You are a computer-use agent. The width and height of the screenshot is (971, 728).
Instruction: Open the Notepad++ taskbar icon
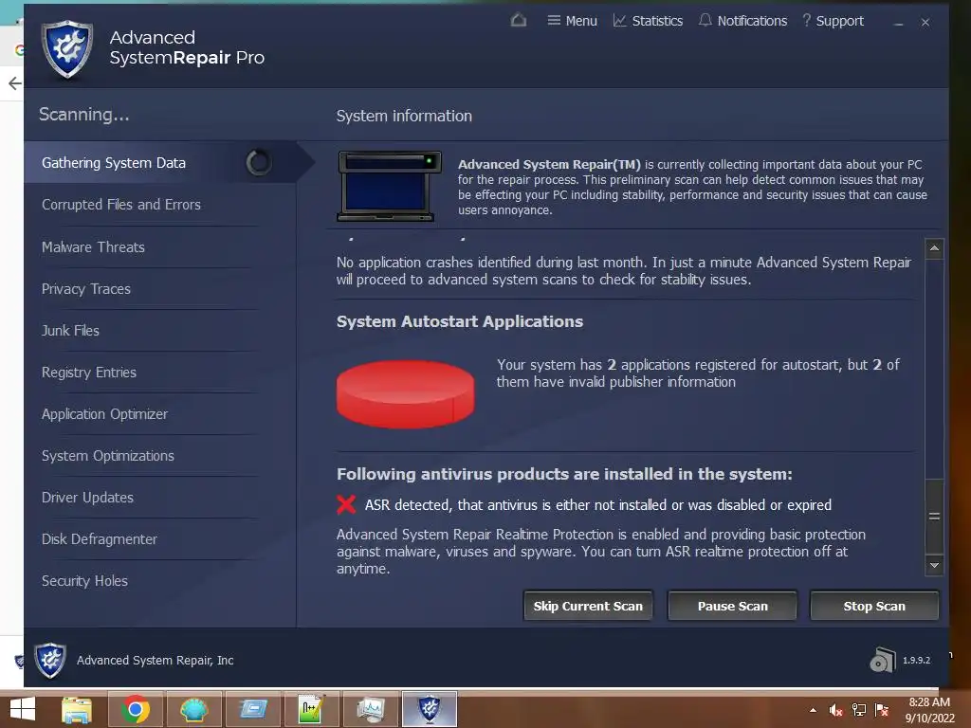[311, 709]
